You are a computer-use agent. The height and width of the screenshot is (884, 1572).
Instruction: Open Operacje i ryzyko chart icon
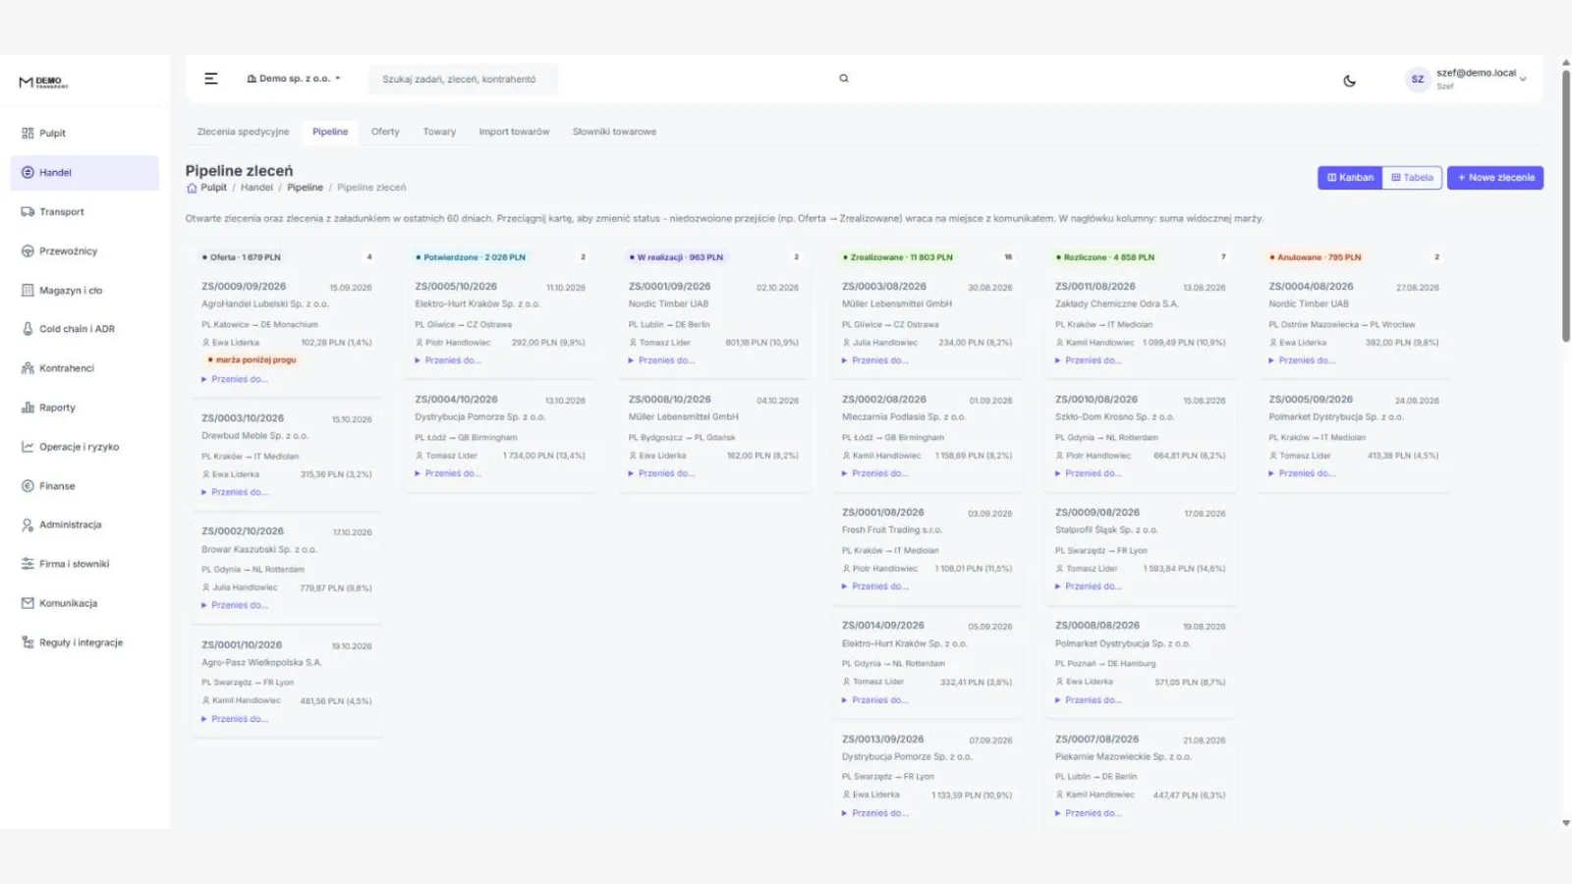click(28, 447)
